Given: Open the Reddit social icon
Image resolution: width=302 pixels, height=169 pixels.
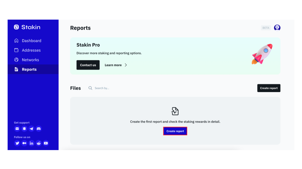Looking at the screenshot, I should tap(39, 143).
